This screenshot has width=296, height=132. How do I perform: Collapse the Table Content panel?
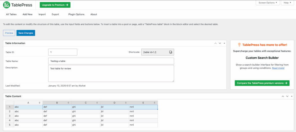click(292, 96)
